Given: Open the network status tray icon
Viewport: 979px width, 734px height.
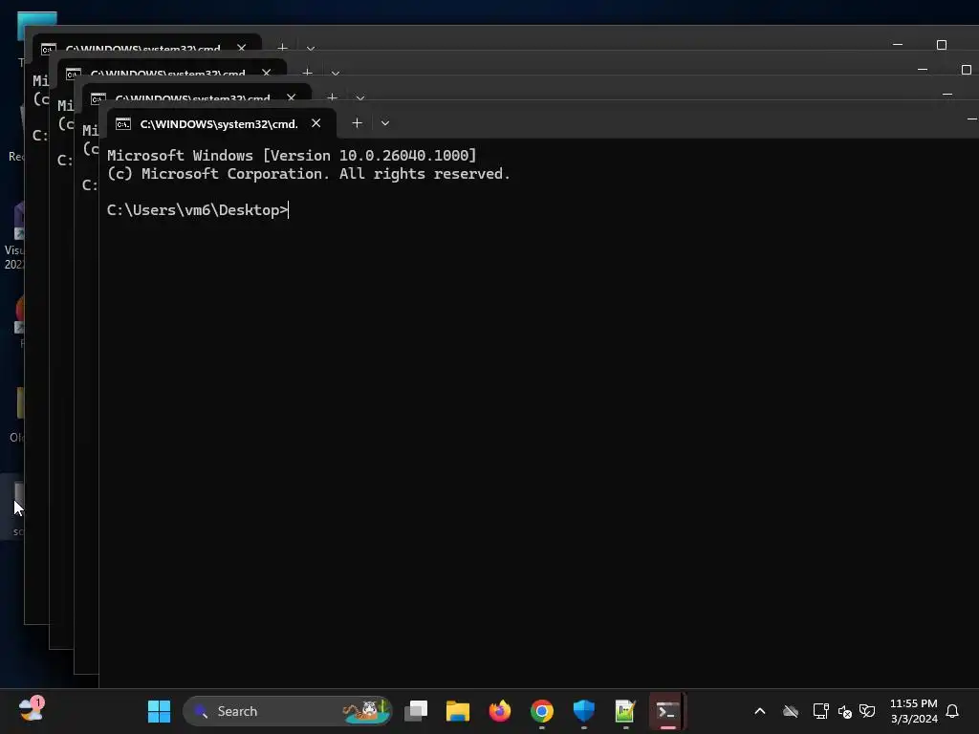Looking at the screenshot, I should coord(820,711).
